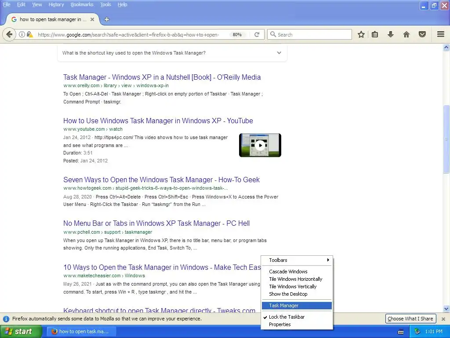Screen dimensions: 450x338
Task: Click the network icon in system tray
Action: (417, 331)
